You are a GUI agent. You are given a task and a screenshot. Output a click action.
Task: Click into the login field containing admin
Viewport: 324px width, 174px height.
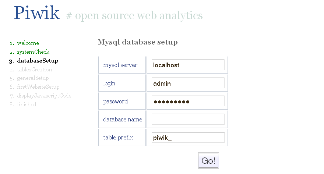pos(188,83)
